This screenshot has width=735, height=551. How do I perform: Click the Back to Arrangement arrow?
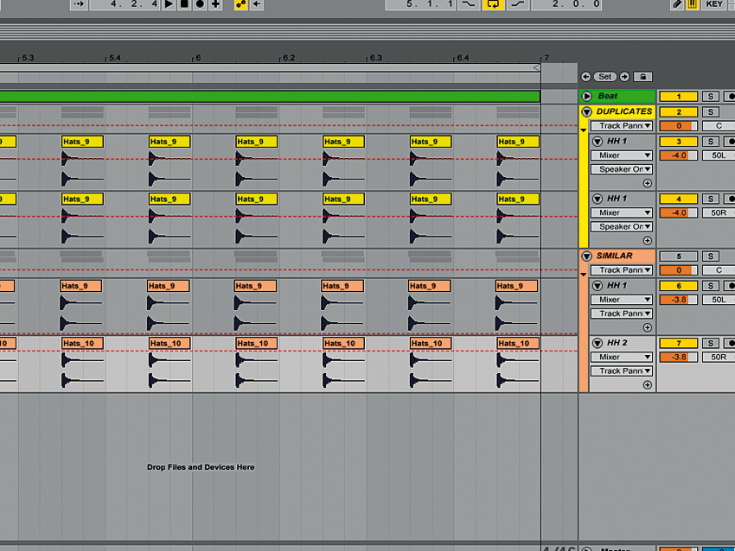click(257, 4)
